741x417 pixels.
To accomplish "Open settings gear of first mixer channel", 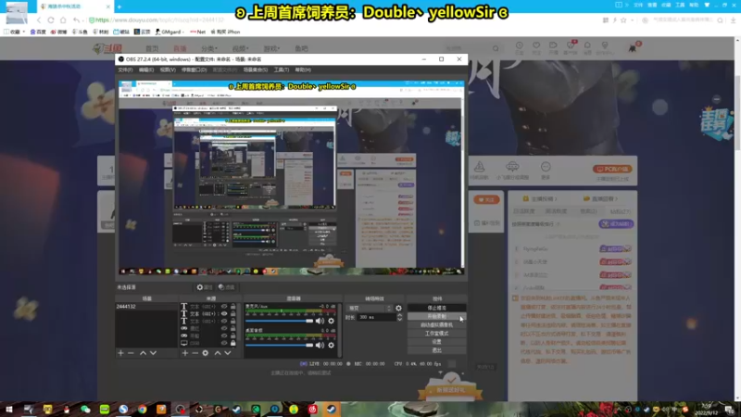I will pos(331,321).
